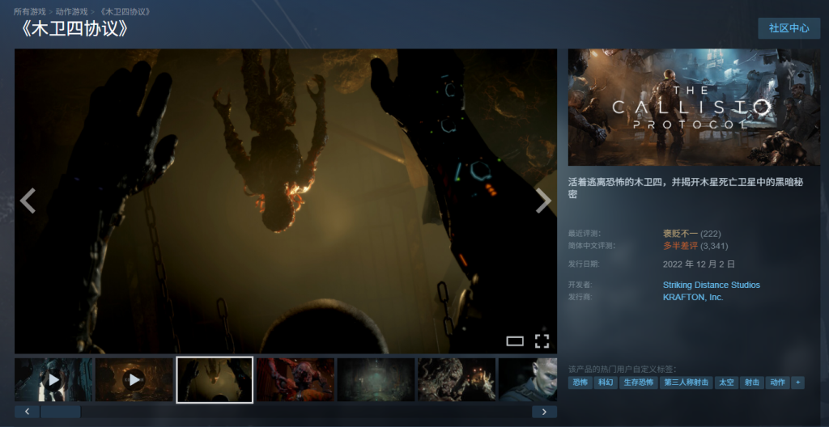Select the red monster screenshot thumbnail
This screenshot has height=427, width=829.
pyautogui.click(x=295, y=379)
